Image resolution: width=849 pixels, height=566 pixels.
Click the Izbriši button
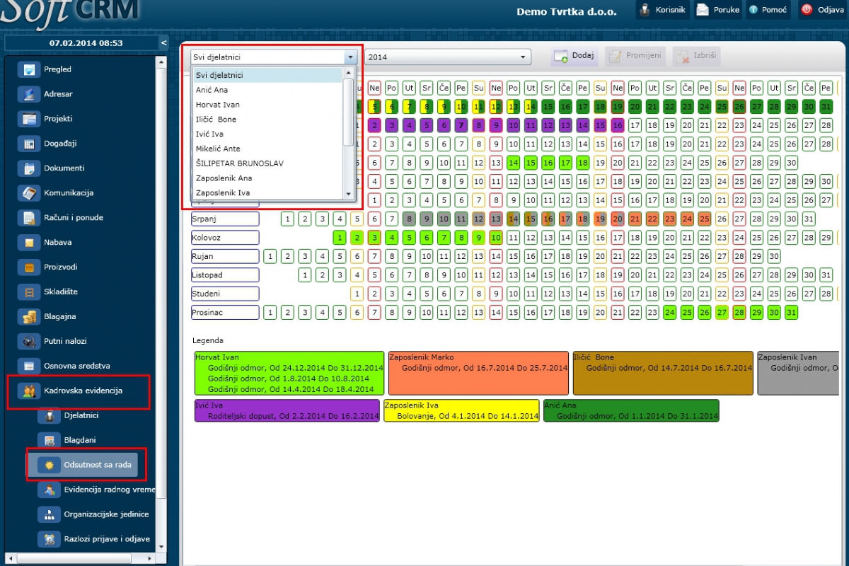696,57
